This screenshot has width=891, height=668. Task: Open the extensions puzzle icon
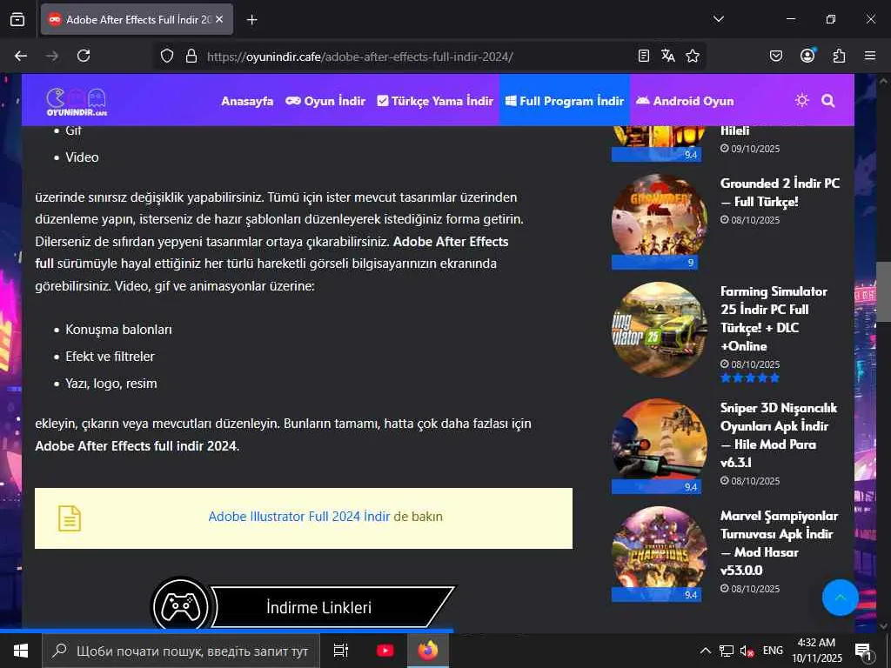[x=839, y=56]
